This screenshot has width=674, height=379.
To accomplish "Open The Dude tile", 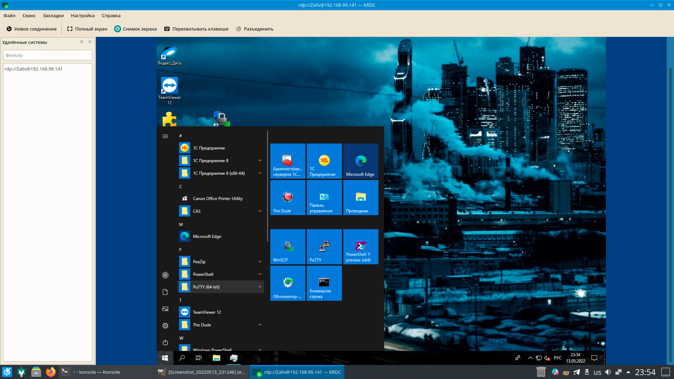I will coord(288,197).
